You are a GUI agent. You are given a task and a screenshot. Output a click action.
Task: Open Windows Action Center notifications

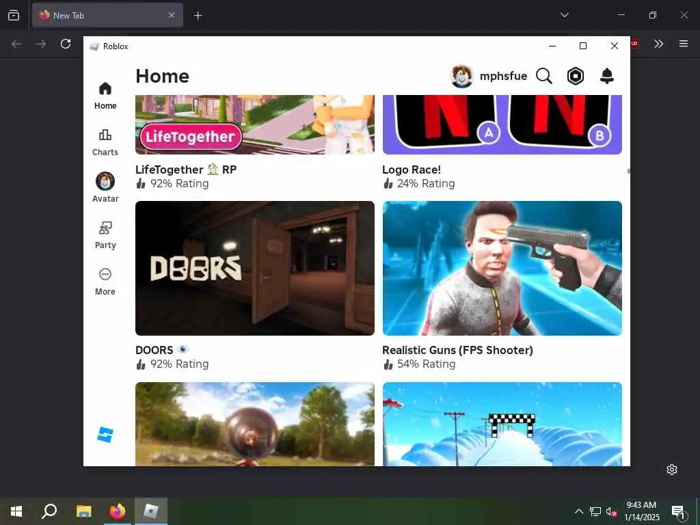(x=679, y=511)
